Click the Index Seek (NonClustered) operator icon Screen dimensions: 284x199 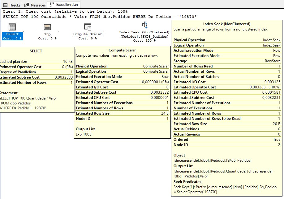coord(144,25)
